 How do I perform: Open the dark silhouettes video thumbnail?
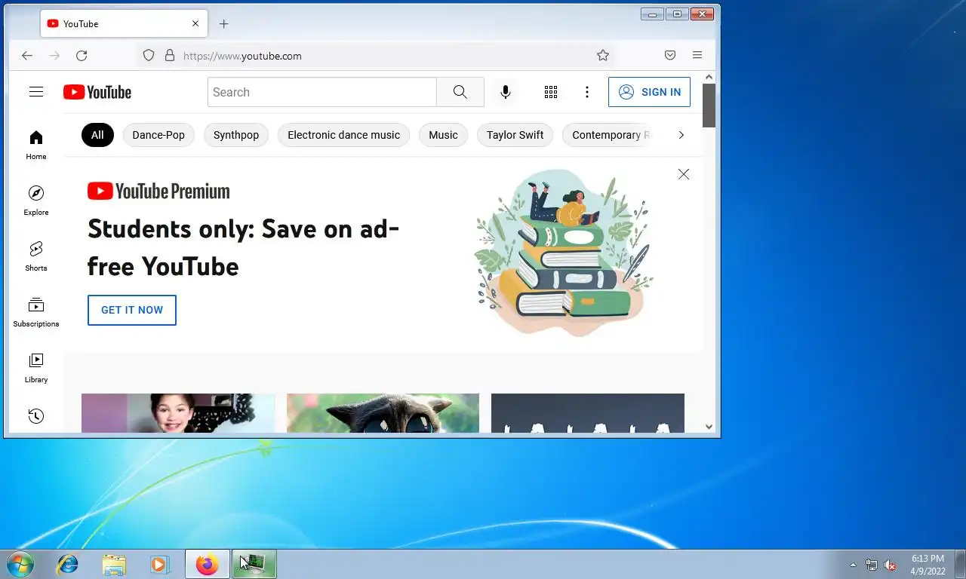[x=588, y=413]
